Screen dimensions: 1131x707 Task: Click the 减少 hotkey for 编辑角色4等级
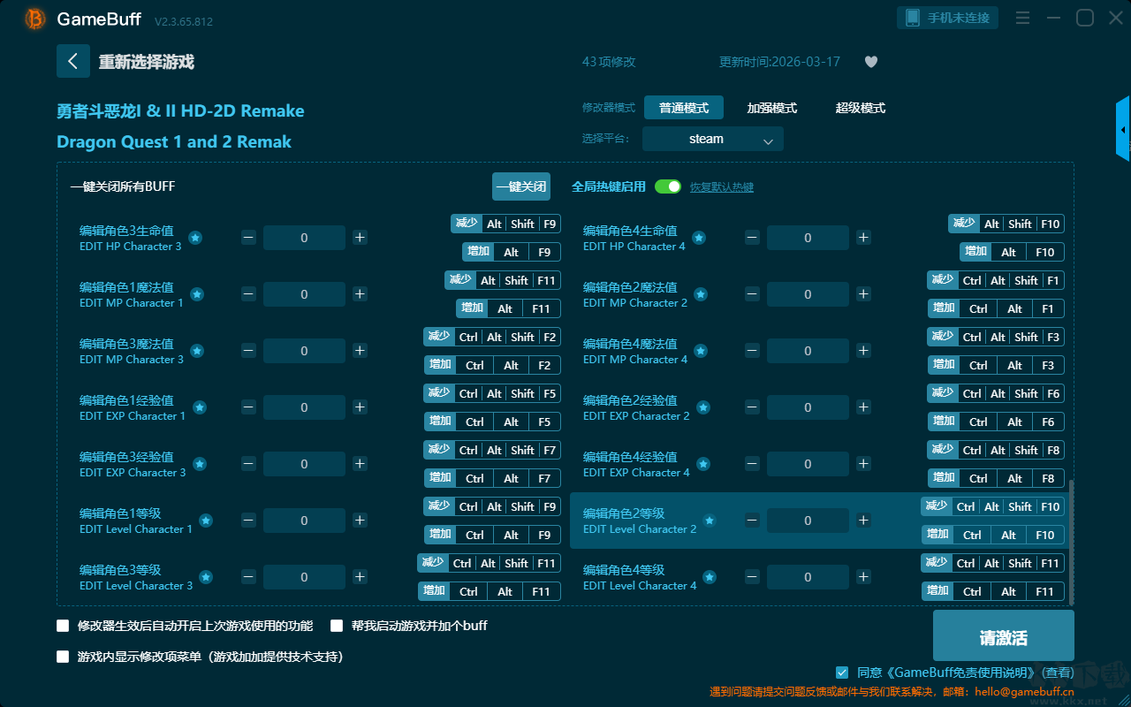(993, 563)
